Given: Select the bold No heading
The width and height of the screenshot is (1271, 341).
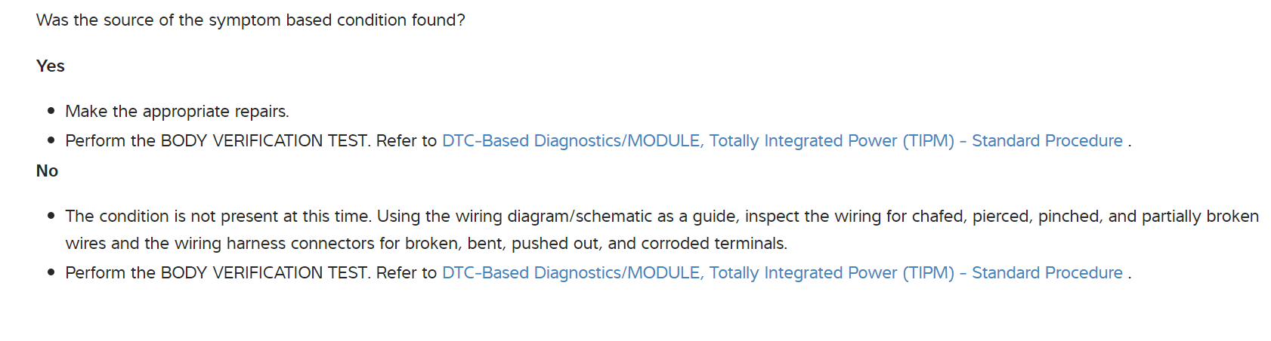Looking at the screenshot, I should click(x=47, y=171).
